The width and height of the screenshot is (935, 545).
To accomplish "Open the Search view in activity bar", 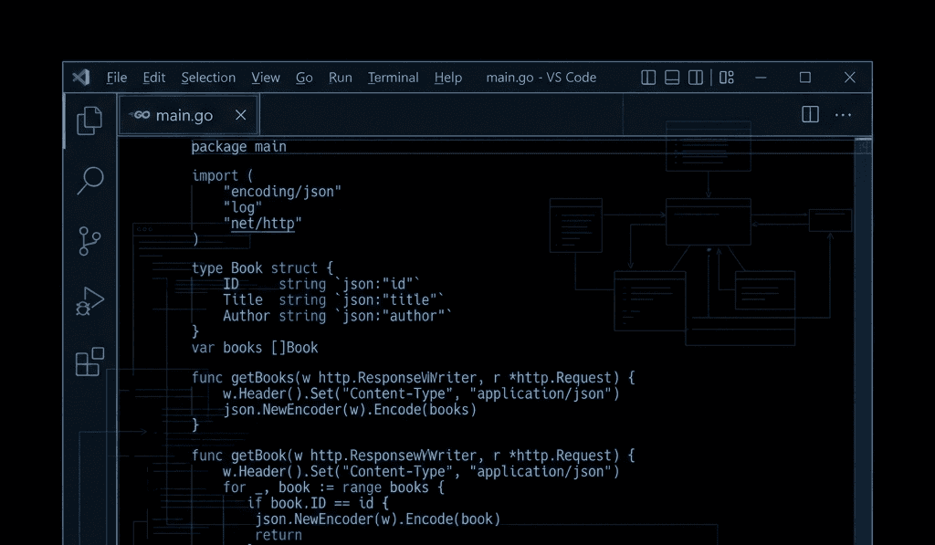I will tap(90, 180).
